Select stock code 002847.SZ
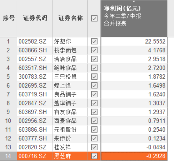 32,103
